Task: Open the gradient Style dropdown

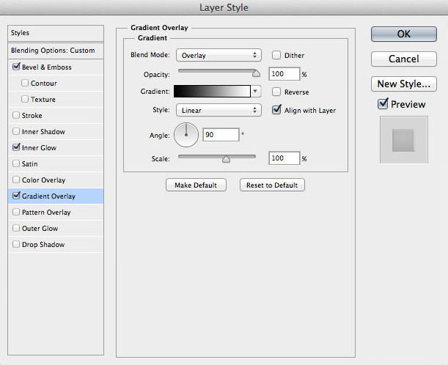Action: (219, 110)
